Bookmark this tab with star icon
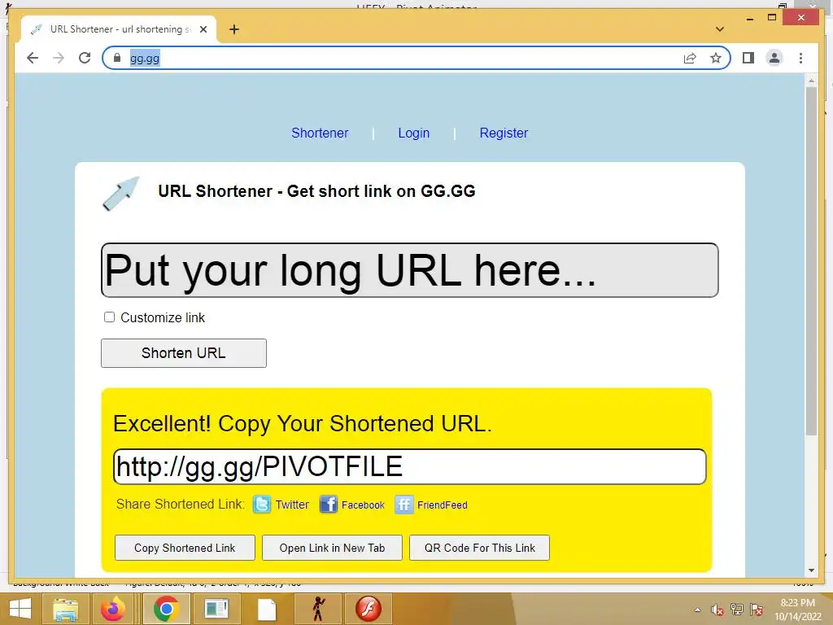The height and width of the screenshot is (625, 833). click(716, 58)
